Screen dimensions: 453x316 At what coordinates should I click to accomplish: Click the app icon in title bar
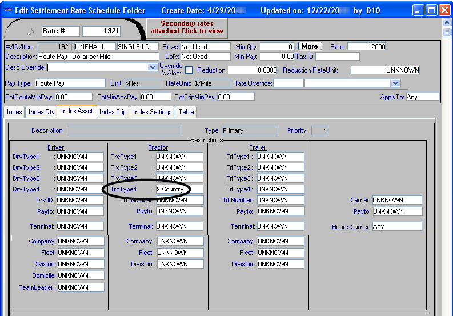(7, 10)
